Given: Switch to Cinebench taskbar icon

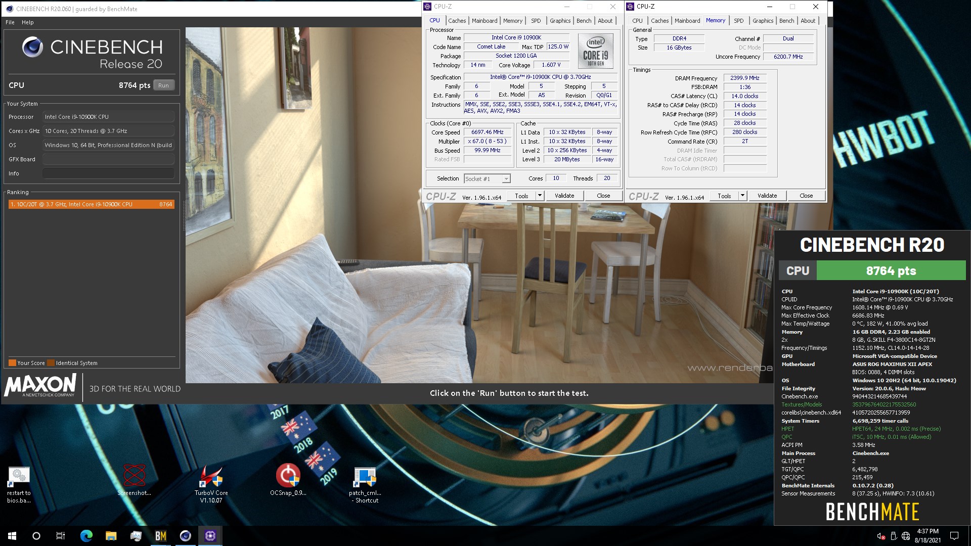Looking at the screenshot, I should [x=185, y=536].
